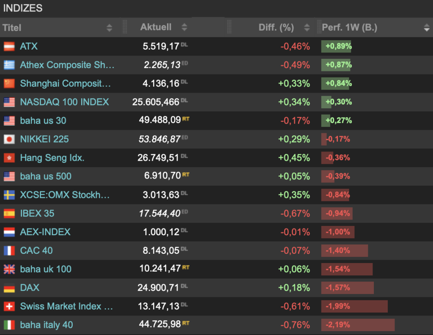Click the ATX green performance bar
This screenshot has width=433, height=335.
pyautogui.click(x=336, y=47)
